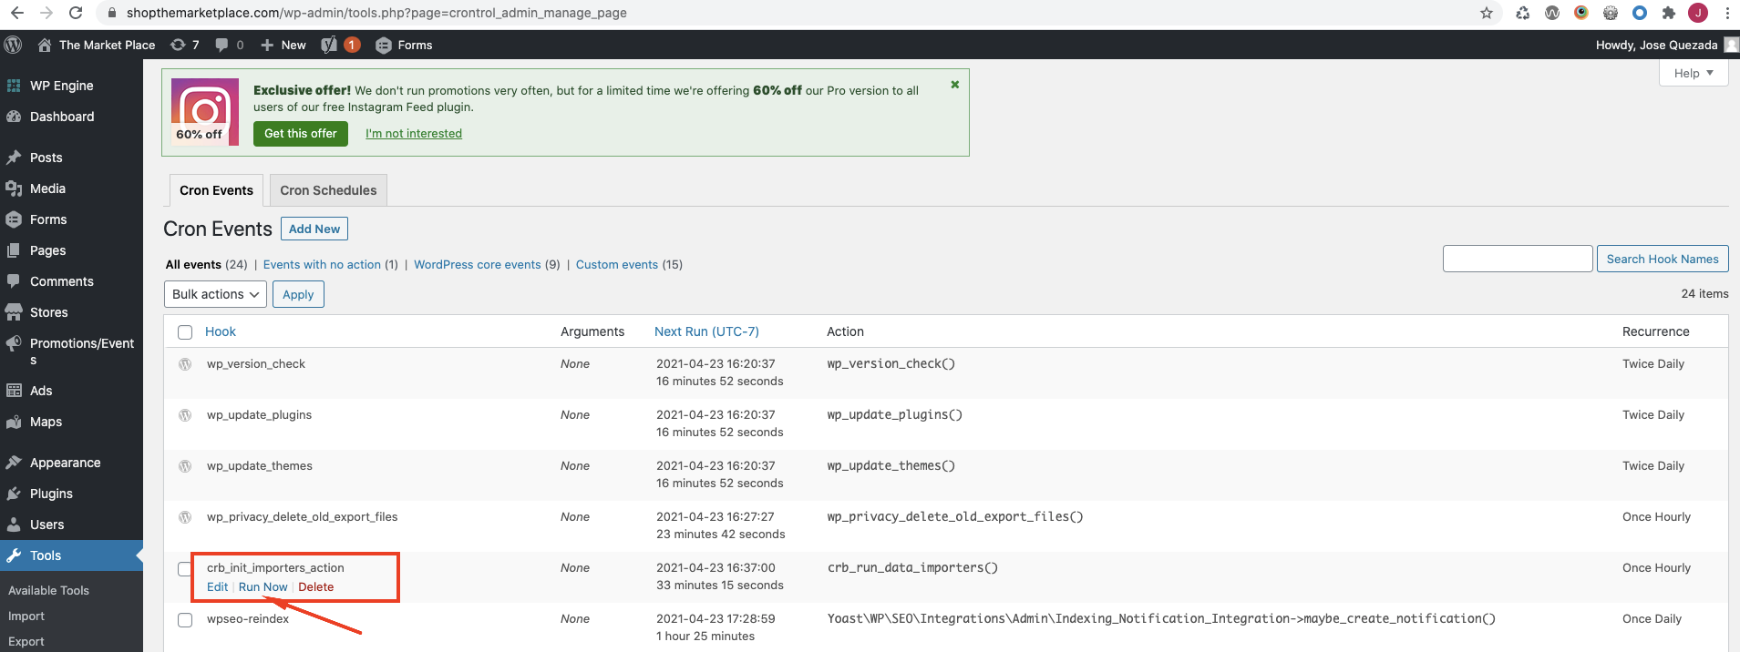Open the browser extensions puzzle icon
Image resolution: width=1740 pixels, height=652 pixels.
[x=1669, y=13]
